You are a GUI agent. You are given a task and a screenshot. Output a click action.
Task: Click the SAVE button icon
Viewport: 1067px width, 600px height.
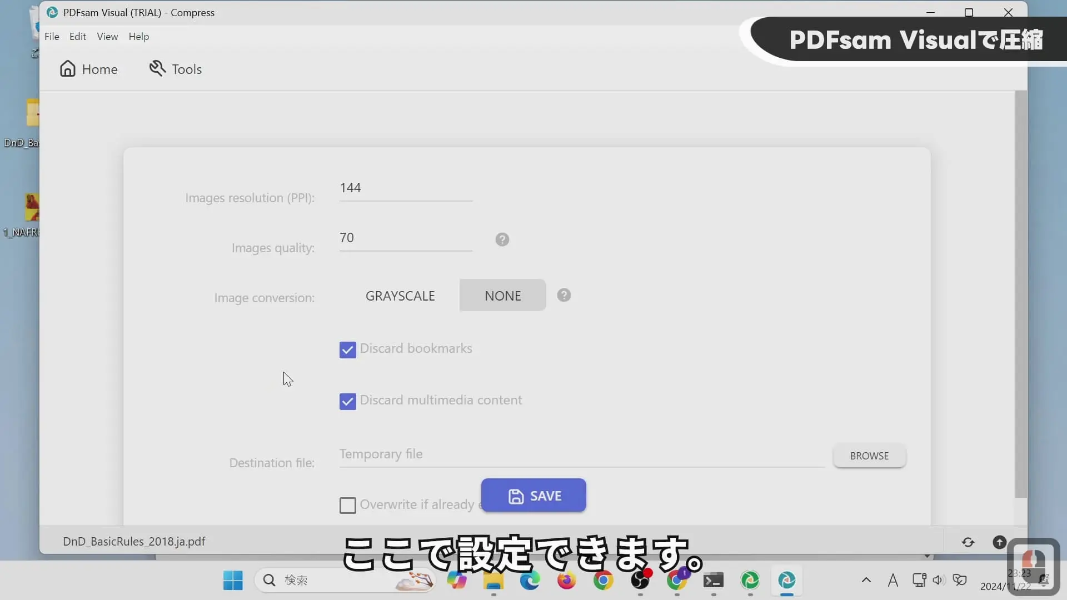515,496
